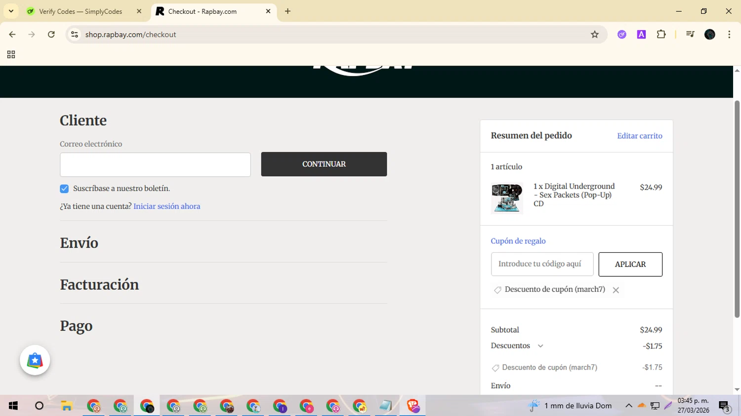The width and height of the screenshot is (741, 416).
Task: Open the pen tray icon by the clock
Action: pyautogui.click(x=668, y=406)
